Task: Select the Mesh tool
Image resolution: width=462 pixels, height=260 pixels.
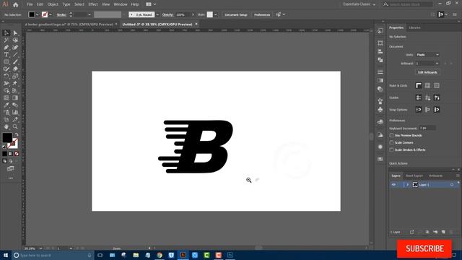Action: click(6, 98)
